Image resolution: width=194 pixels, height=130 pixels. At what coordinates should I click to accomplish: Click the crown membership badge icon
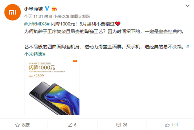point(54,9)
